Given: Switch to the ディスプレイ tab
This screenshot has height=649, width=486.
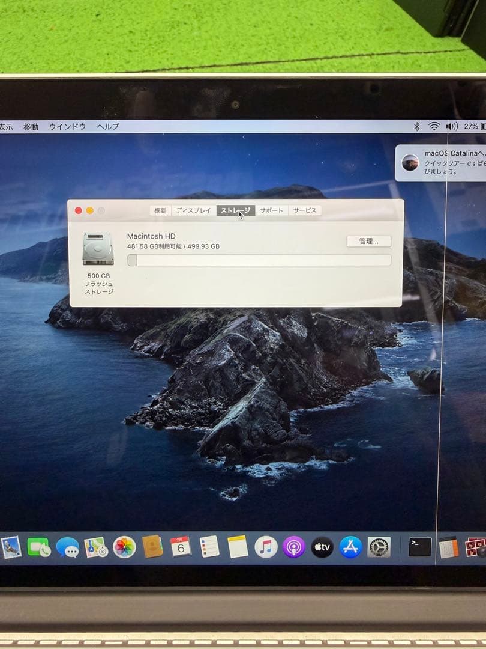Looking at the screenshot, I should (193, 210).
